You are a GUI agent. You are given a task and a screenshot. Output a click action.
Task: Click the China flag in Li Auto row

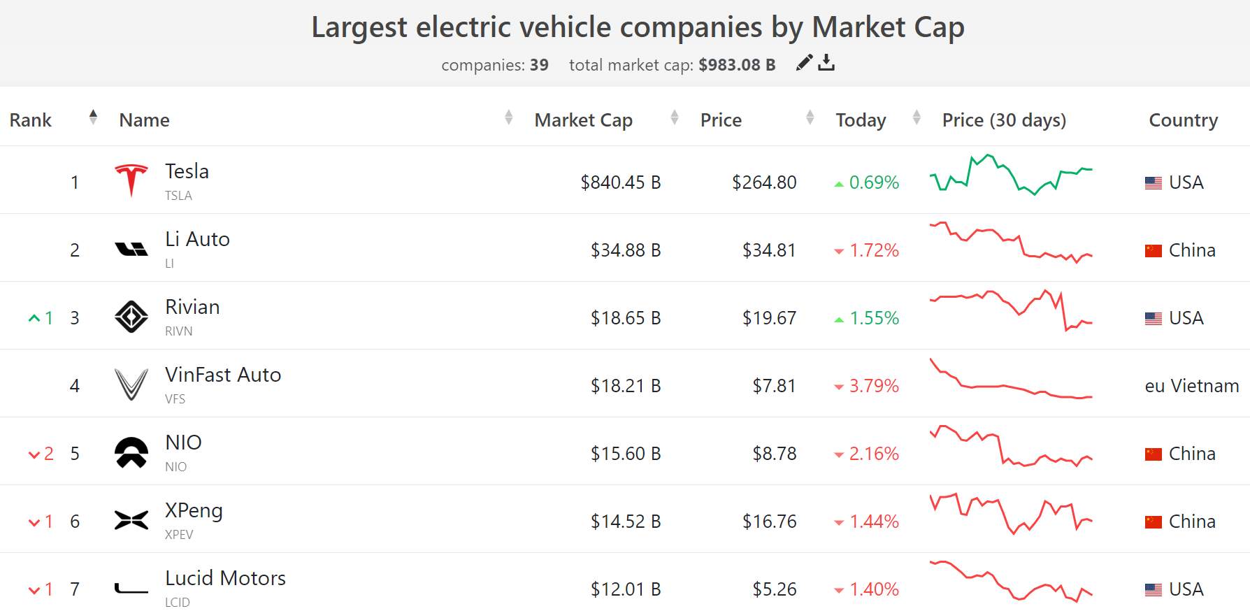(x=1154, y=250)
